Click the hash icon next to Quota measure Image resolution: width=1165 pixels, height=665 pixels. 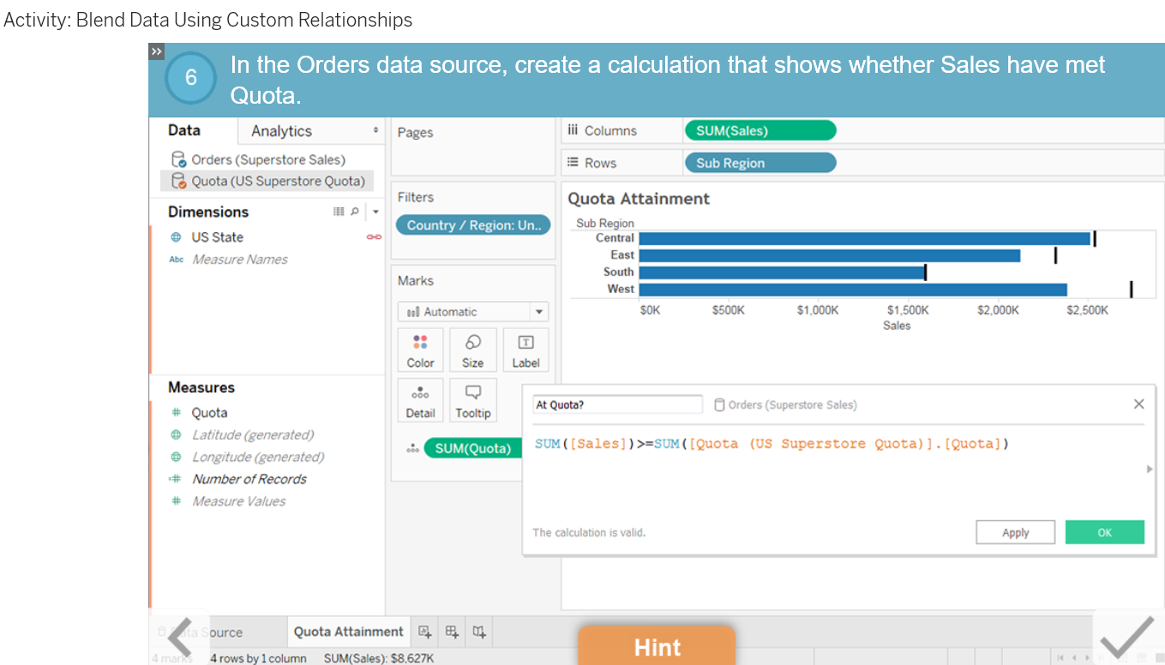[x=176, y=412]
